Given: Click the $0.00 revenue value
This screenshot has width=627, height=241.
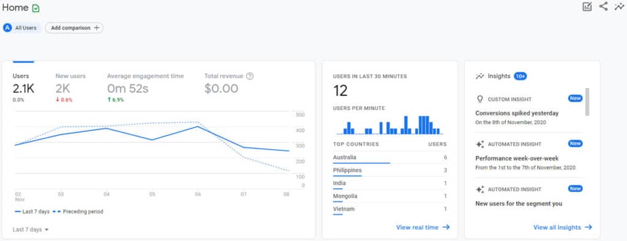Looking at the screenshot, I should 221,89.
